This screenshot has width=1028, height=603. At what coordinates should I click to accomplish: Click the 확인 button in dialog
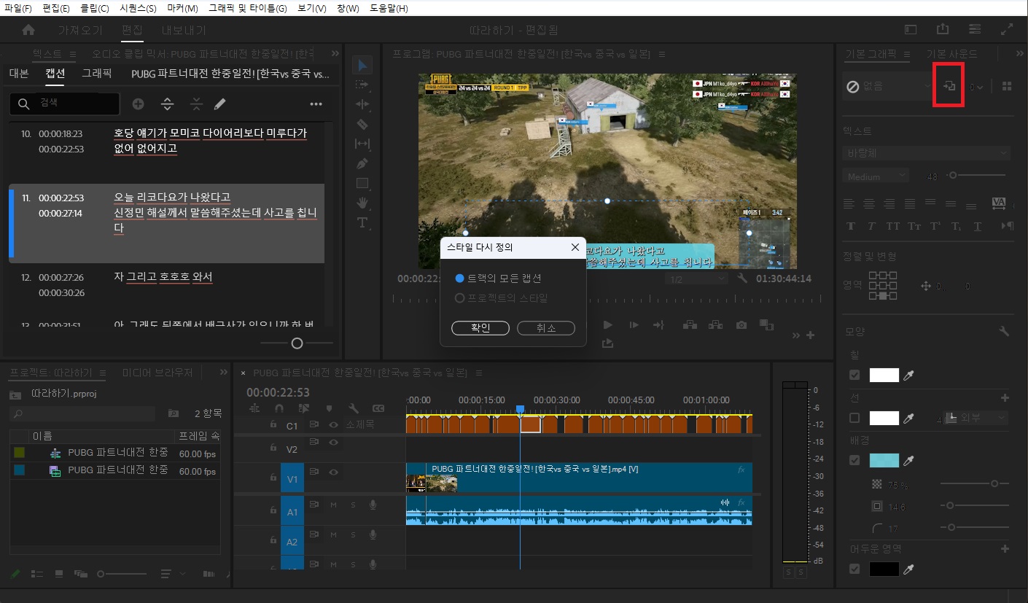click(x=480, y=328)
